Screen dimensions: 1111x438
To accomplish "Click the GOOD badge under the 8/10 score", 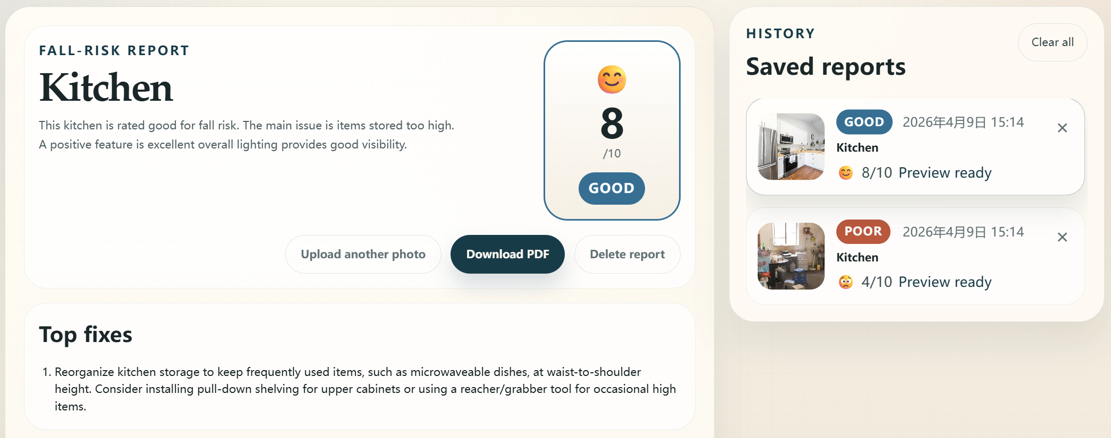I will tap(612, 188).
